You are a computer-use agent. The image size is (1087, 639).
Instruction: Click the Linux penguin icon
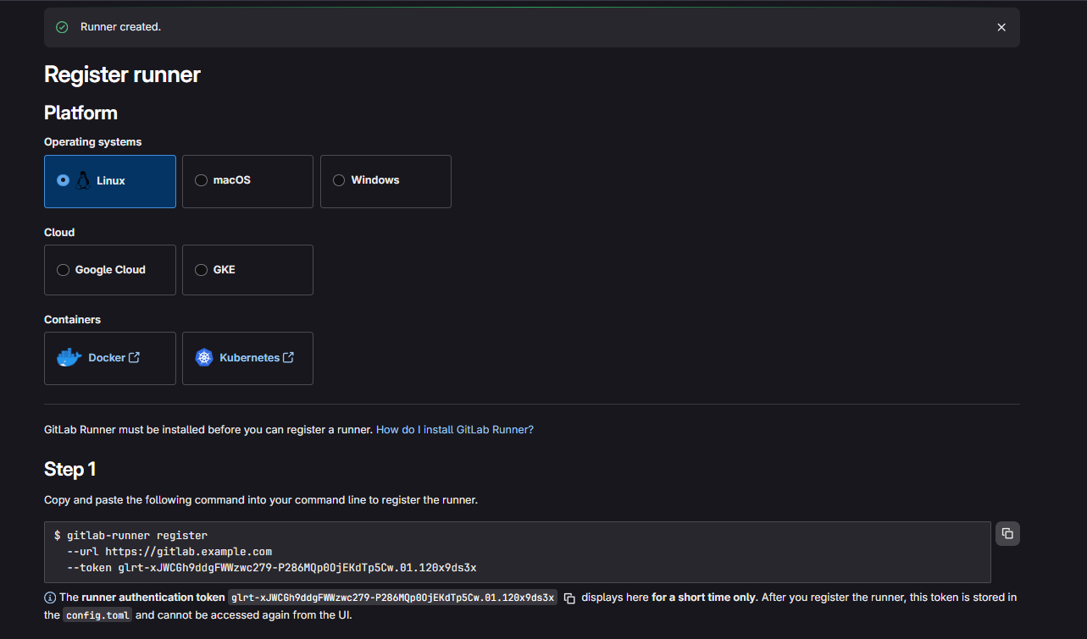pos(83,180)
